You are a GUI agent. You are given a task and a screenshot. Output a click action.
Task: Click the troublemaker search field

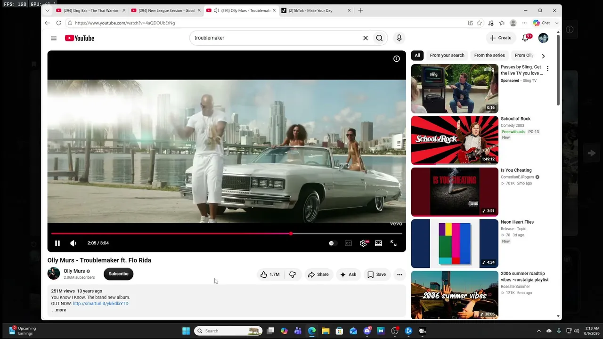276,38
